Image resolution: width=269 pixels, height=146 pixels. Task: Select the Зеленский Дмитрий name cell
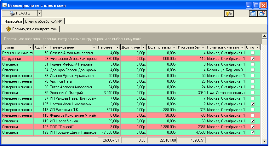(73, 93)
